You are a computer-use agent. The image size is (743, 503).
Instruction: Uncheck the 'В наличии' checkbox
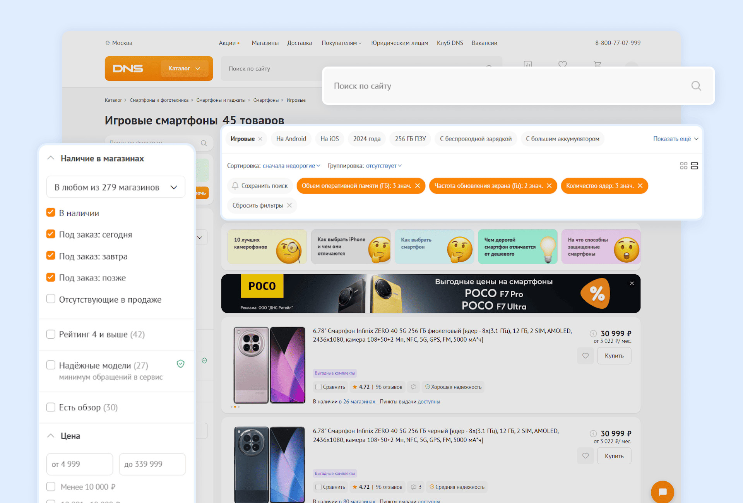click(51, 212)
